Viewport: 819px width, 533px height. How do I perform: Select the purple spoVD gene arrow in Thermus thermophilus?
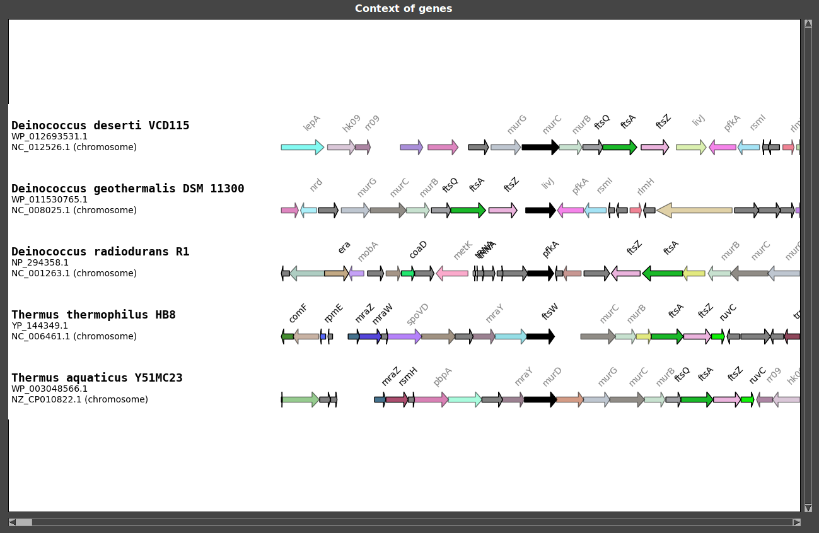(x=404, y=336)
